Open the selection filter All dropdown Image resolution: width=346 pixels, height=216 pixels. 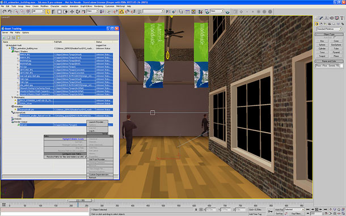39,11
